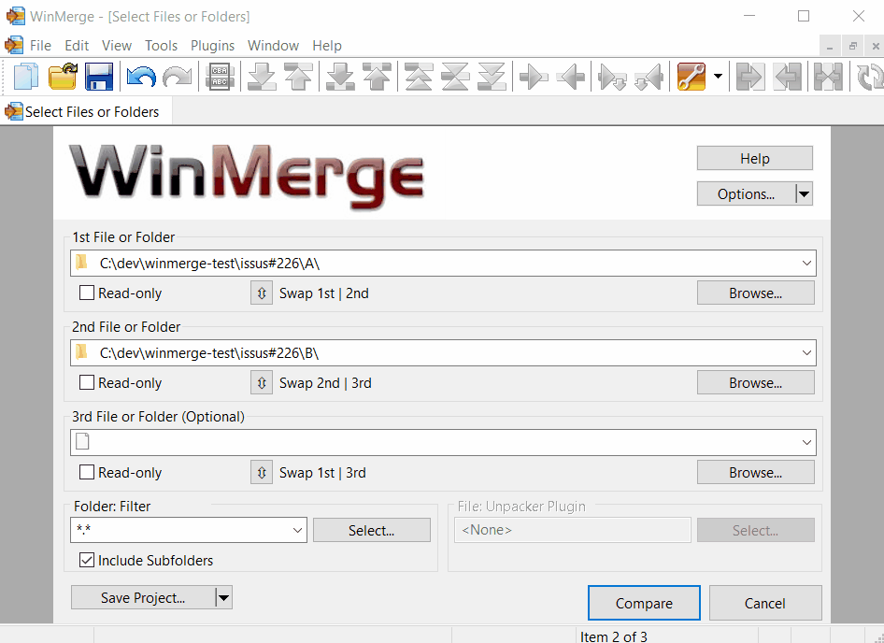This screenshot has height=643, width=884.
Task: Browse for the 3rd File or Folder
Action: tap(755, 472)
